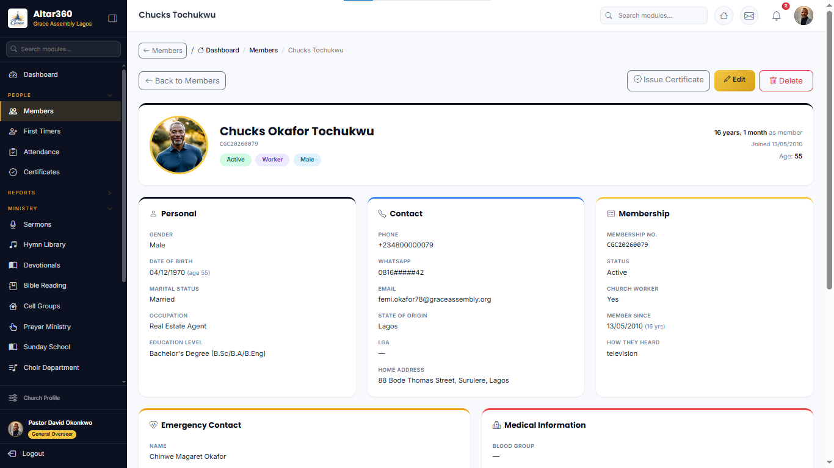Click the Altar360 Grace logo

click(18, 18)
